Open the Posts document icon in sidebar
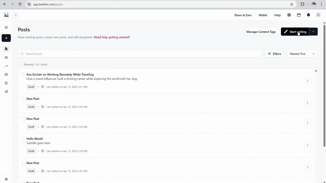The height and width of the screenshot is (183, 326). click(x=6, y=49)
